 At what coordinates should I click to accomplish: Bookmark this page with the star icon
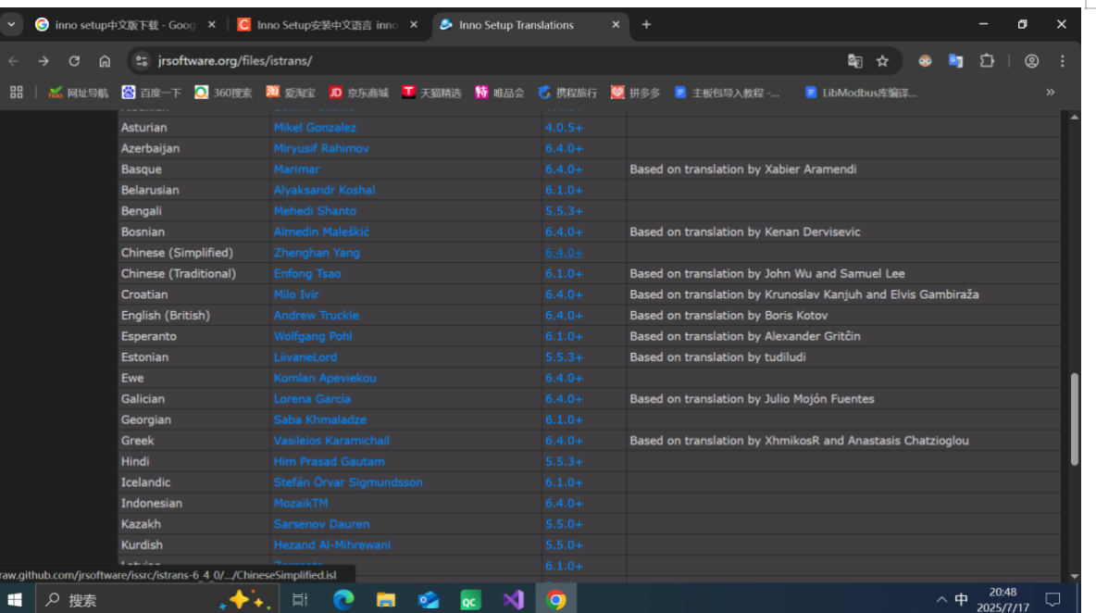pyautogui.click(x=883, y=61)
